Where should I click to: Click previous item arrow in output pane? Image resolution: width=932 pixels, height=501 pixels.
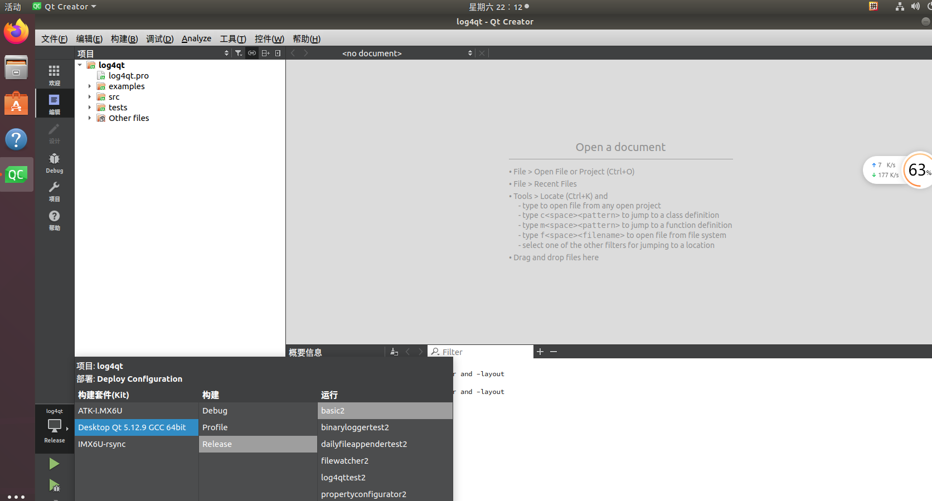(408, 352)
